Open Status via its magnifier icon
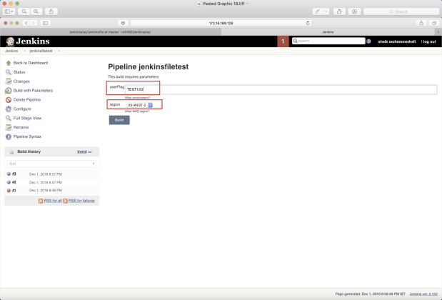The height and width of the screenshot is (300, 442). click(9, 72)
